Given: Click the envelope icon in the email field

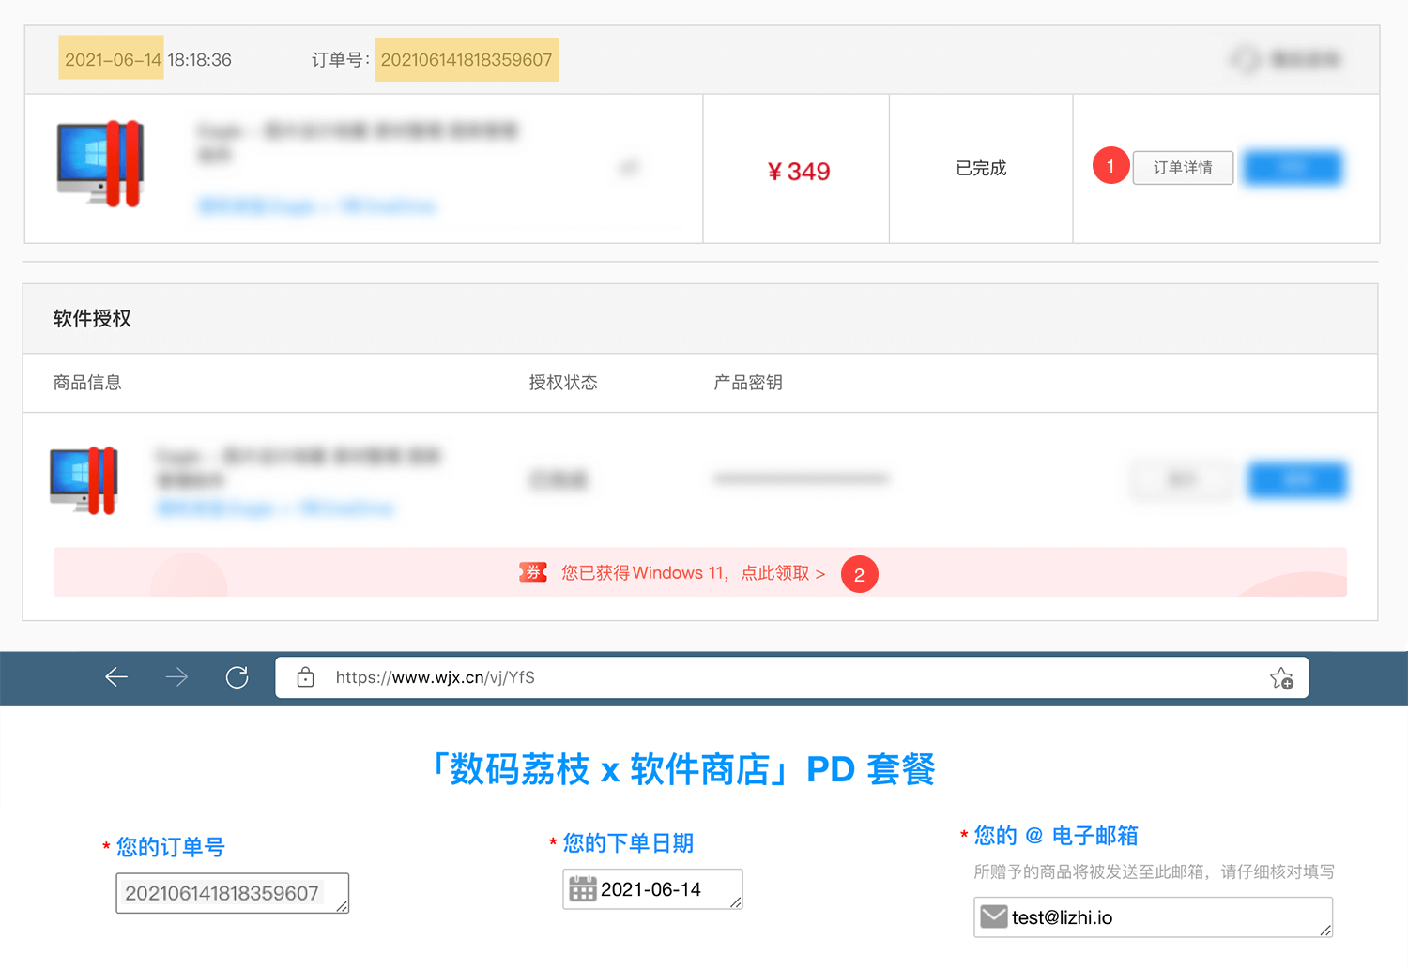Looking at the screenshot, I should 993,916.
